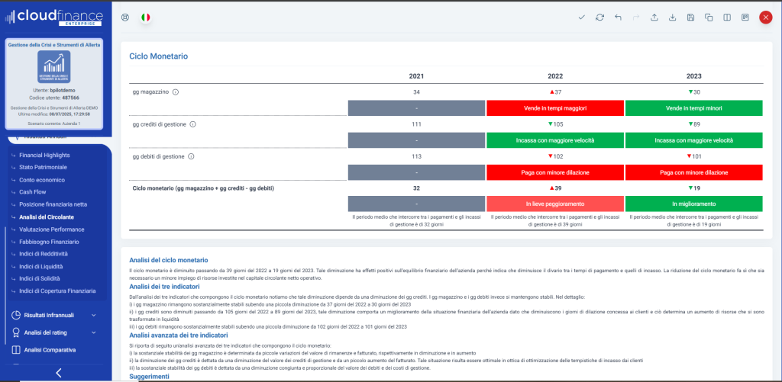The width and height of the screenshot is (782, 382).
Task: Click the 2023 column header
Action: (693, 76)
